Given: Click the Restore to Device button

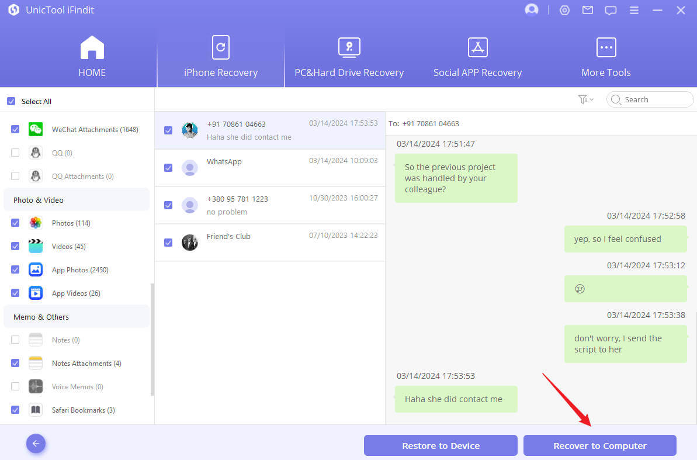Looking at the screenshot, I should 441,445.
